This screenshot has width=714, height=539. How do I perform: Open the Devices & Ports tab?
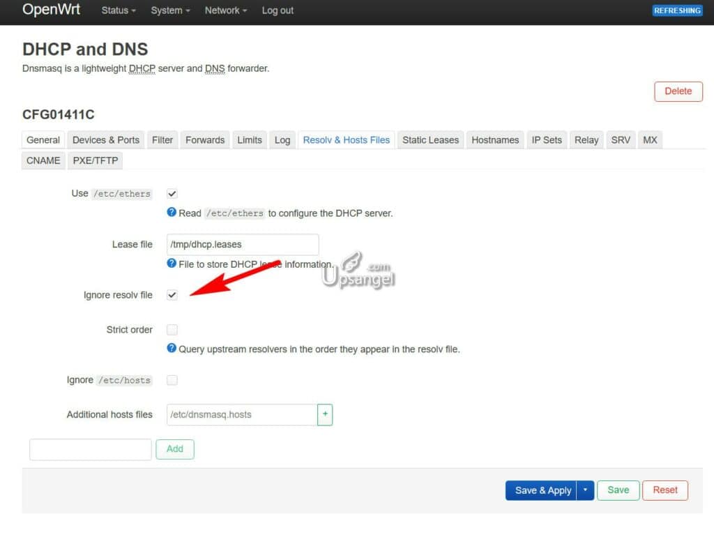click(106, 140)
